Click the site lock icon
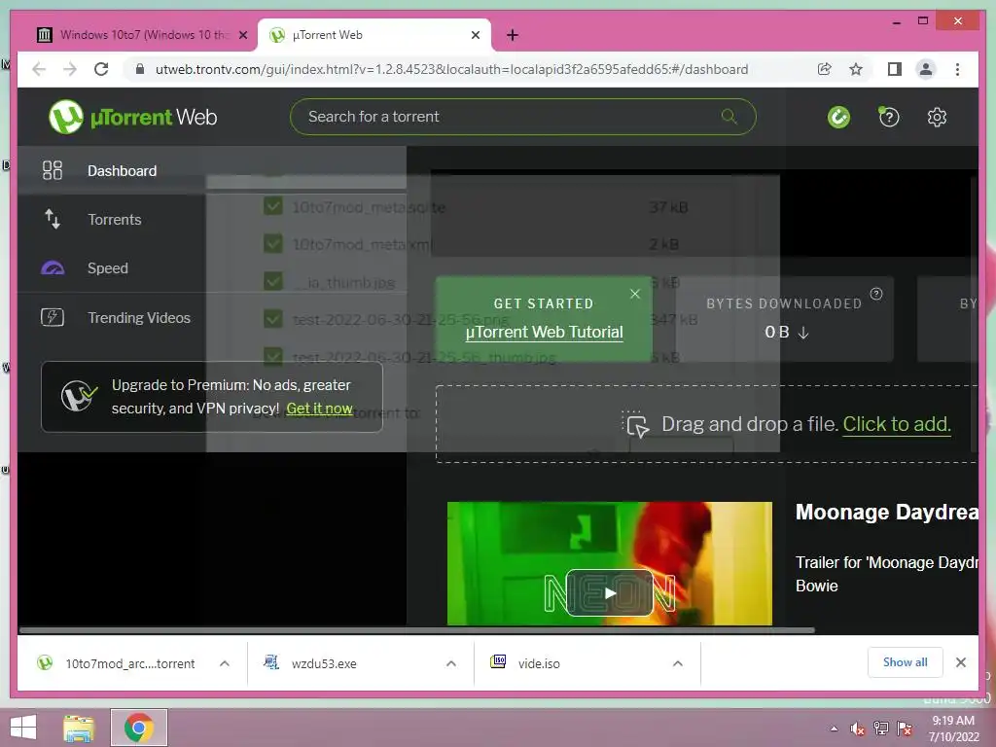Viewport: 996px width, 747px height. (x=140, y=69)
